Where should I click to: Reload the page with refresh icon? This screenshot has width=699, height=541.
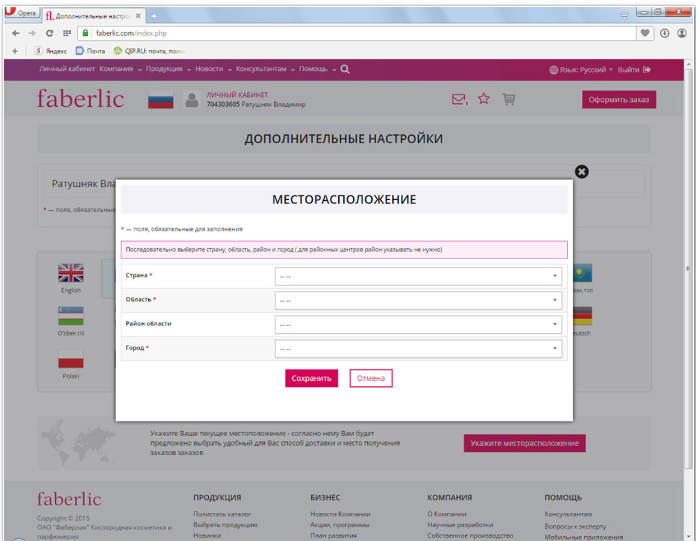coord(49,33)
